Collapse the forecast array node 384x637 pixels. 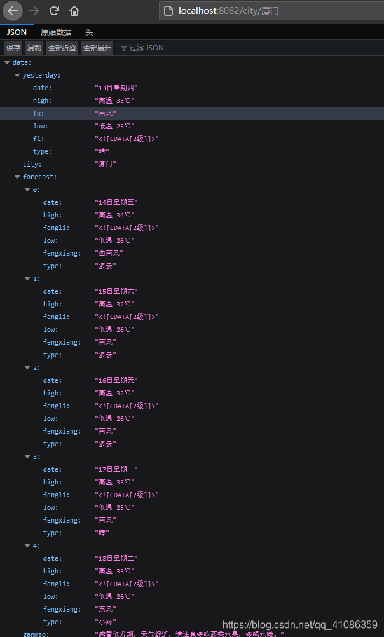17,177
